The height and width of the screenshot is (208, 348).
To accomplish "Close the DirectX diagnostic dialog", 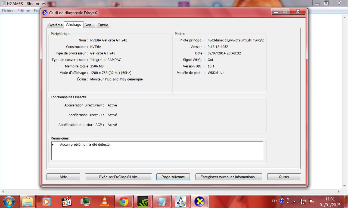I will click(x=297, y=11).
